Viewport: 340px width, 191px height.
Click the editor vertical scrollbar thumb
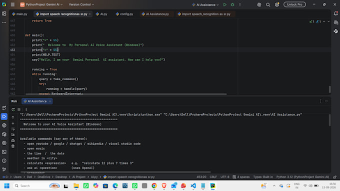329,89
